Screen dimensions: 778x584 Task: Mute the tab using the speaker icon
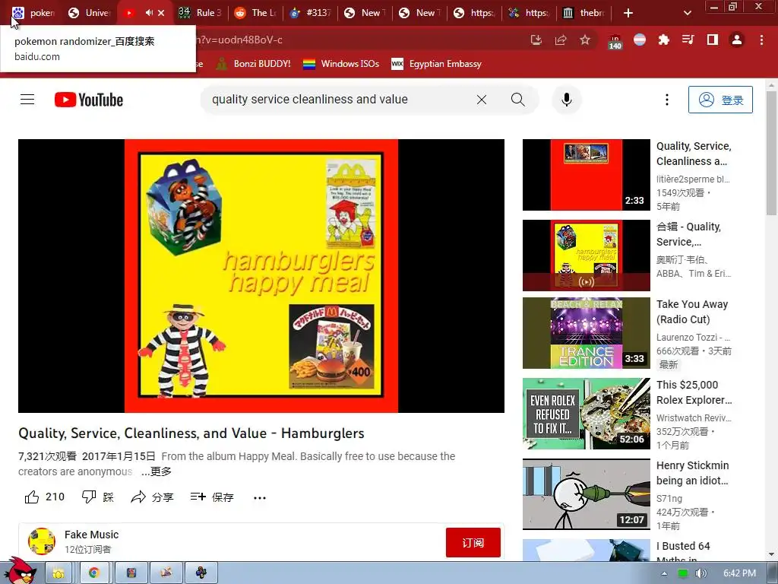(x=149, y=13)
